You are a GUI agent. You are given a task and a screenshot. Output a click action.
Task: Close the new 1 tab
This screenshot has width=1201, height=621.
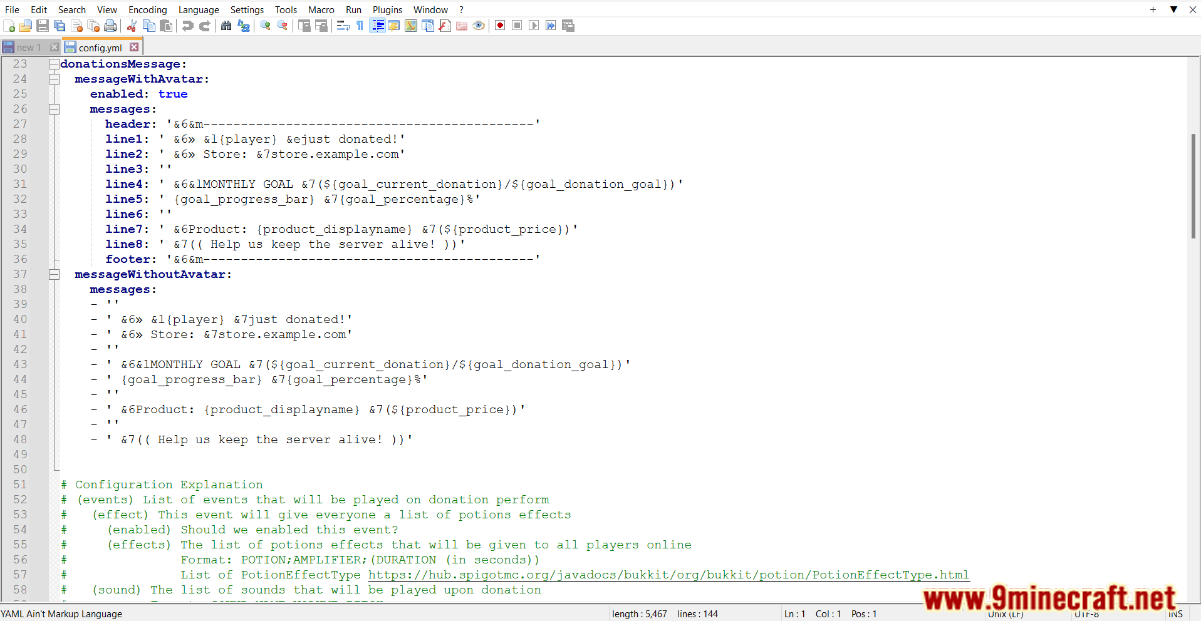click(55, 47)
